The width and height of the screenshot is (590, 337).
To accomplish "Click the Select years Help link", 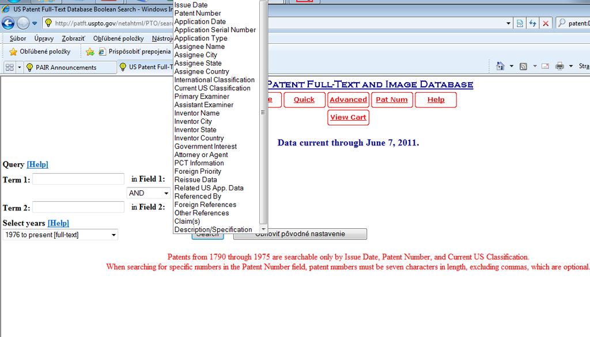I will (58, 223).
